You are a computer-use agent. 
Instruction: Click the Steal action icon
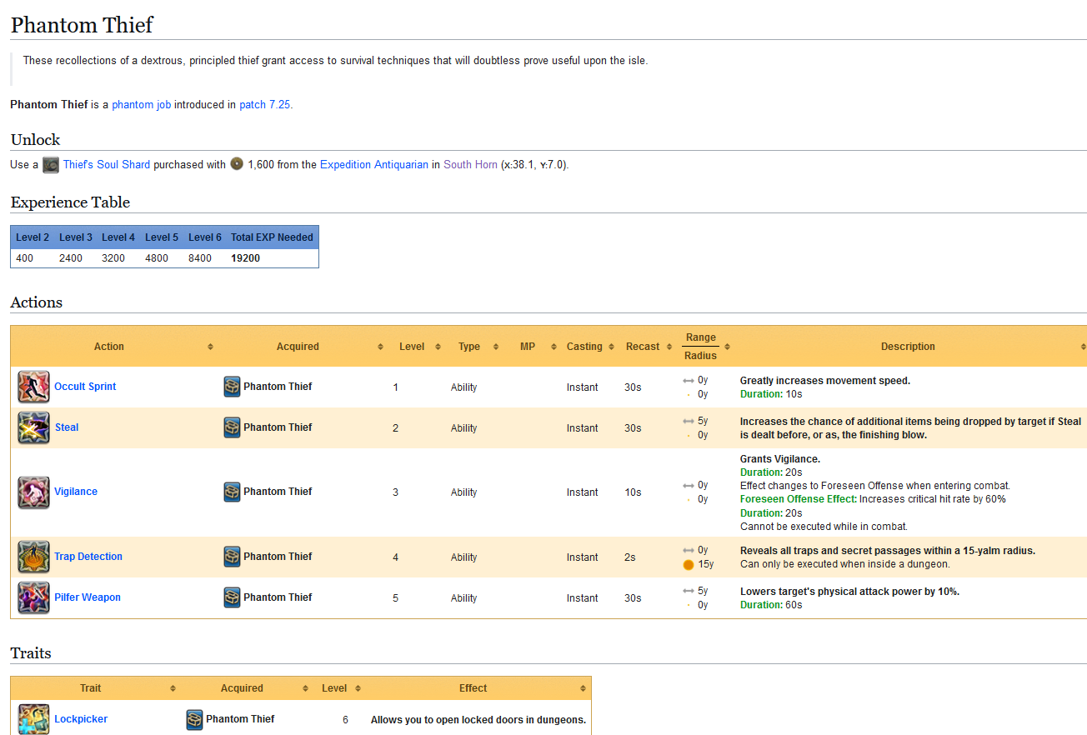tap(34, 427)
